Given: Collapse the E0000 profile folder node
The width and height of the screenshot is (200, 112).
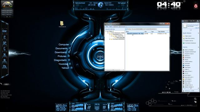Looking at the screenshot, I should pos(110,35).
